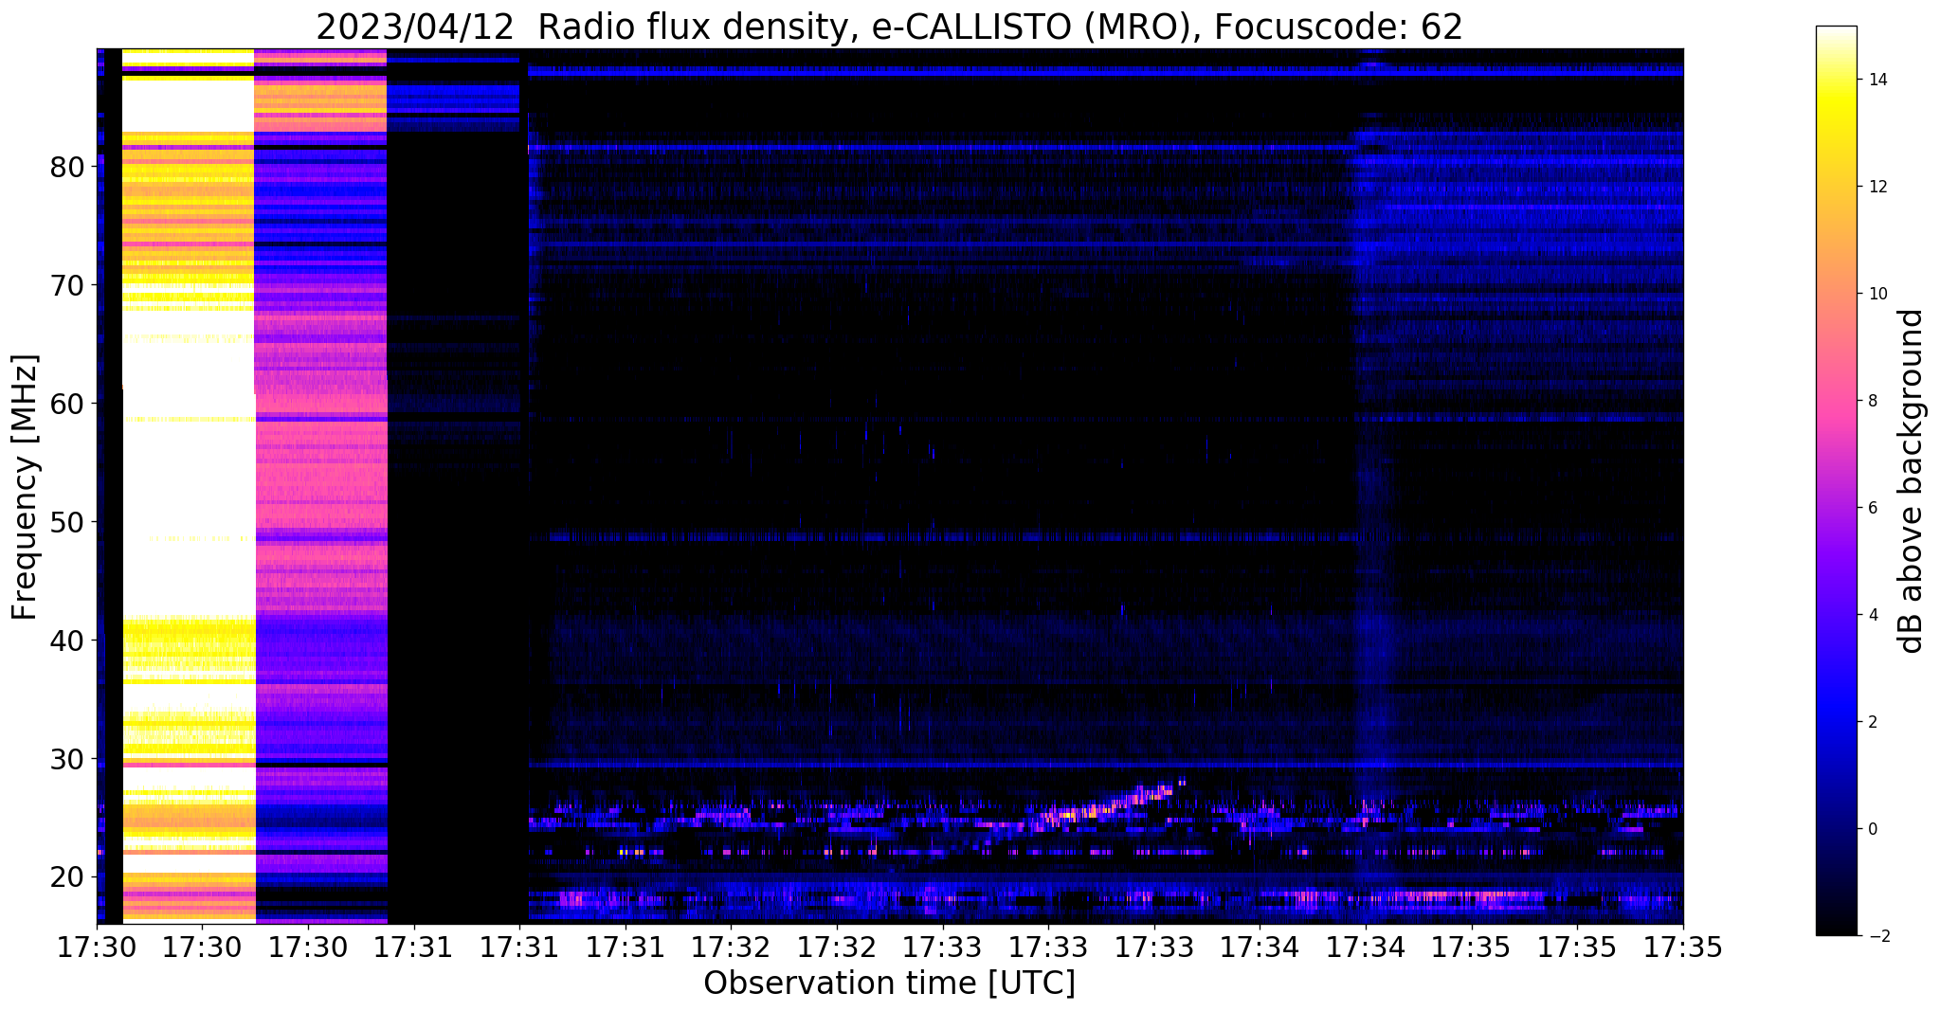Click colorbar tick label 6
The height and width of the screenshot is (1011, 1940).
(1872, 508)
